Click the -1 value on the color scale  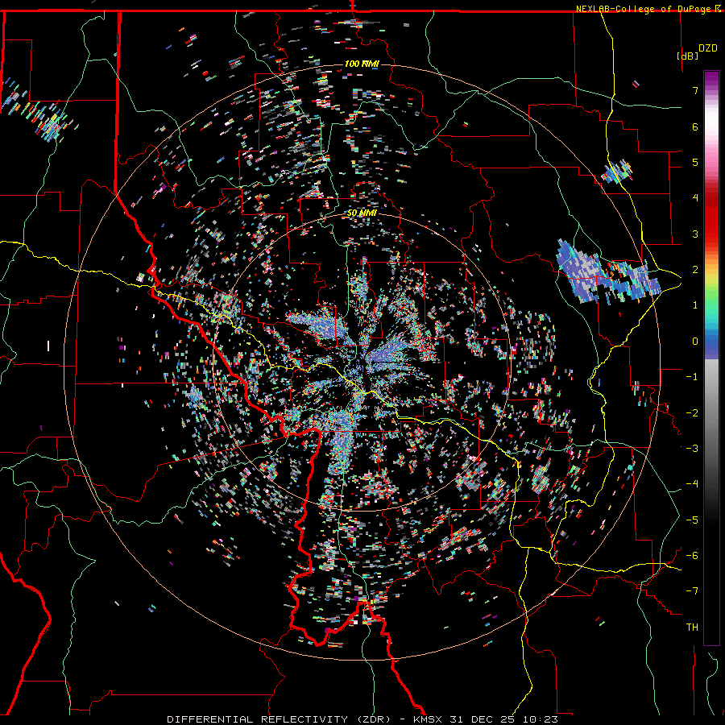pyautogui.click(x=692, y=377)
